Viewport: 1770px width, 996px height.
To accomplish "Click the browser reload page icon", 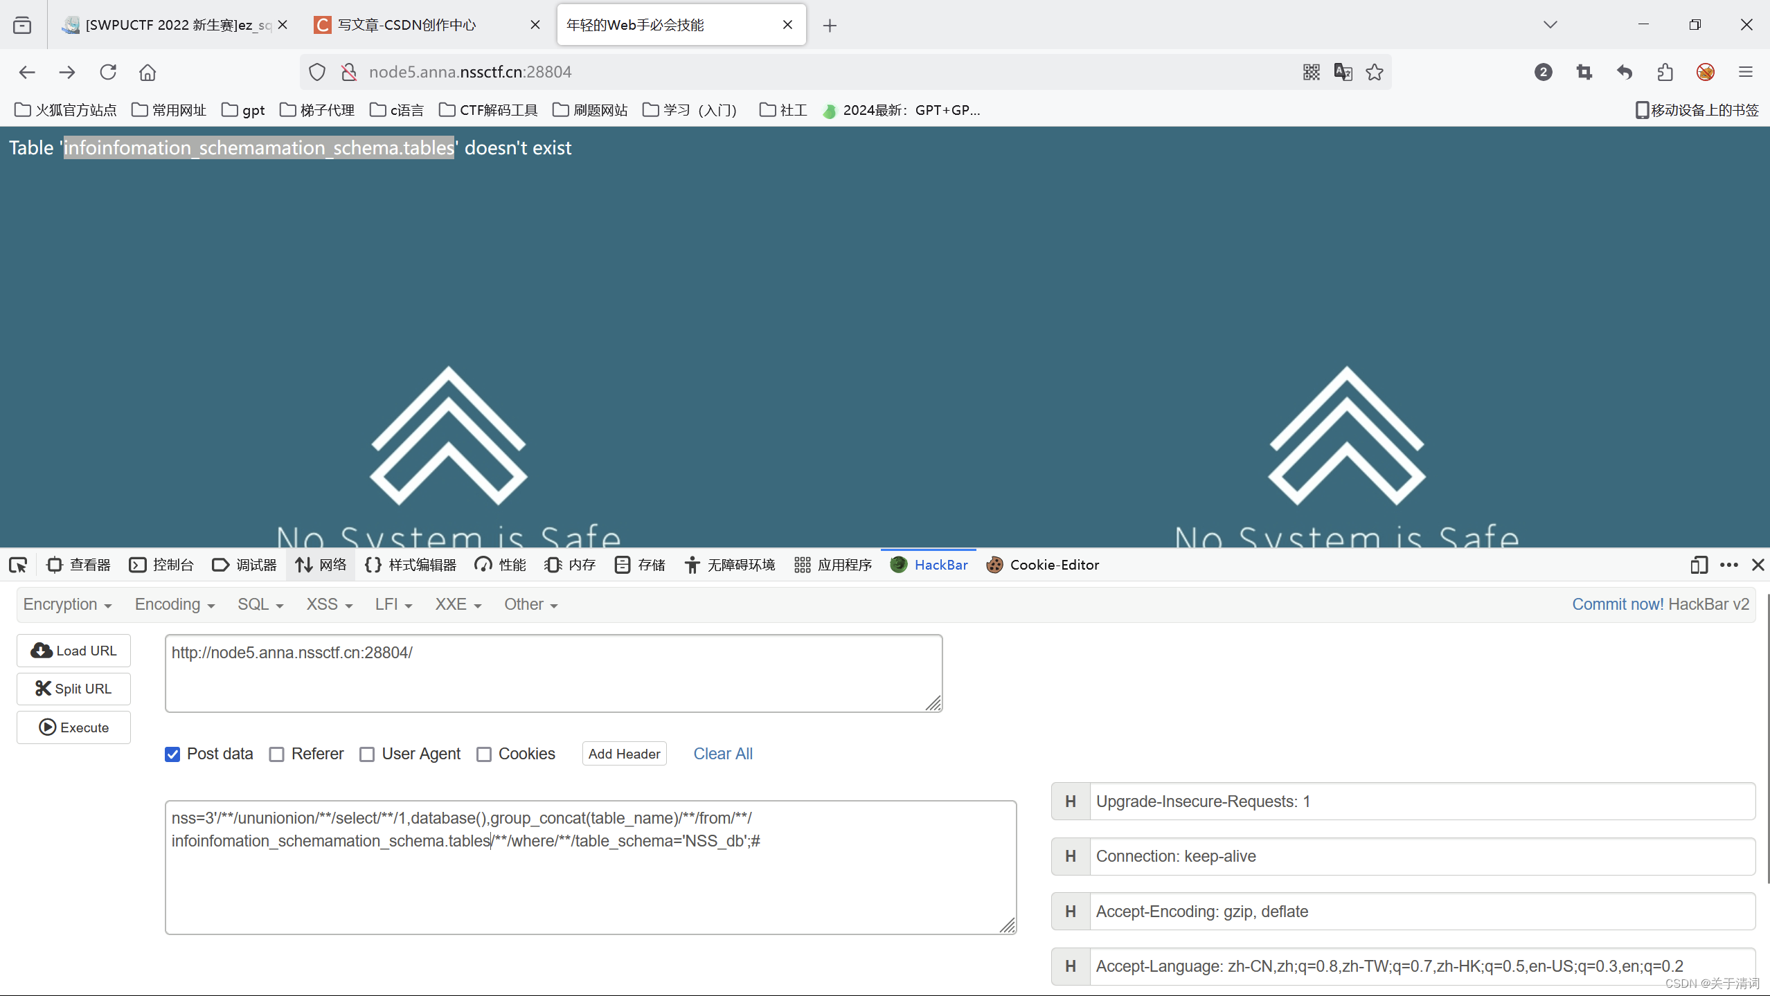I will 108,72.
